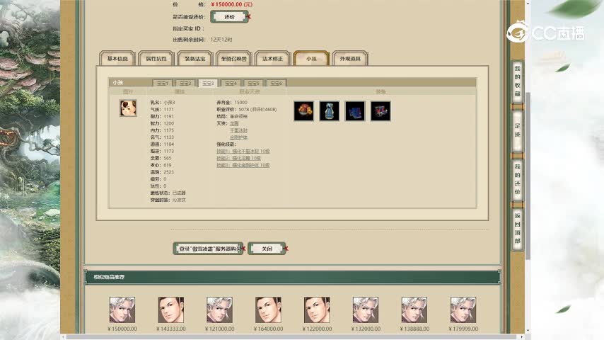
Task: Click the 气质 1171 attribute row
Action: (x=162, y=110)
